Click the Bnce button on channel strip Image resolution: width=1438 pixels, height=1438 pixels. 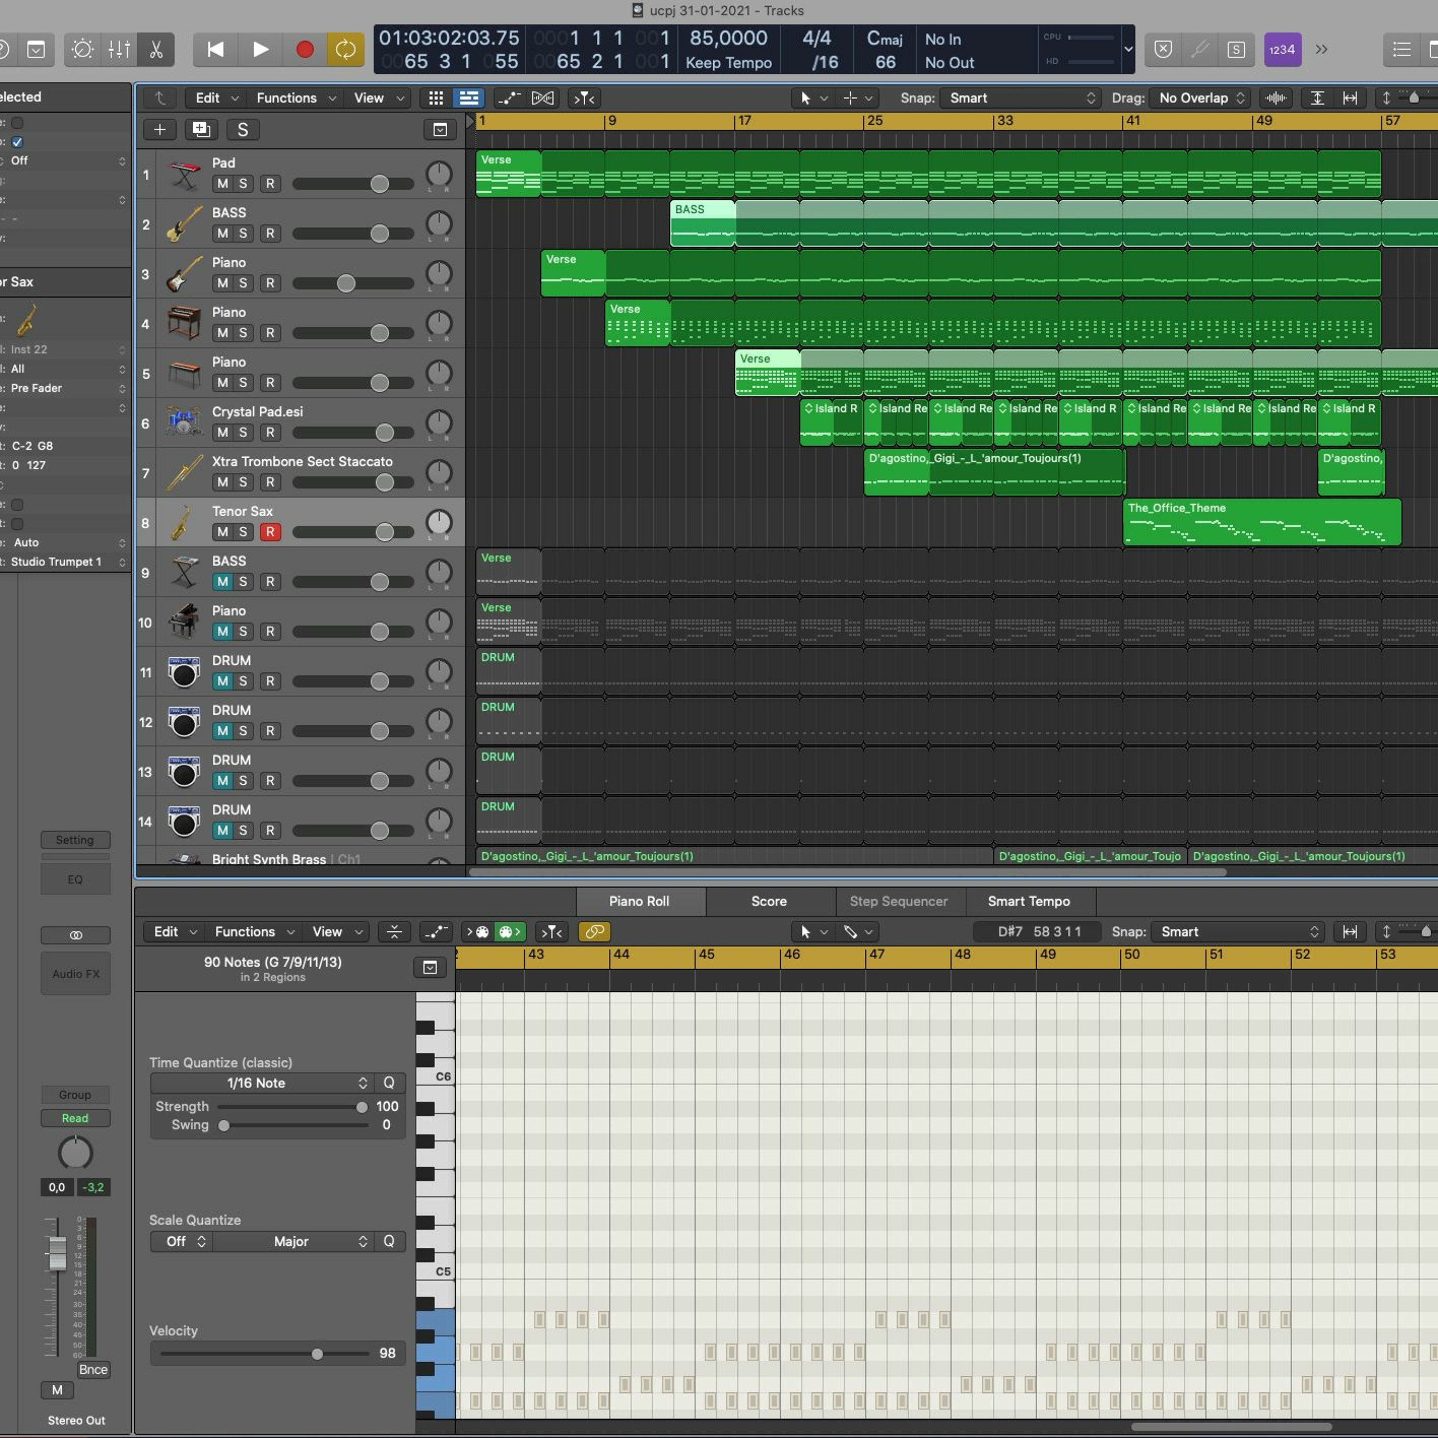[x=93, y=1369]
